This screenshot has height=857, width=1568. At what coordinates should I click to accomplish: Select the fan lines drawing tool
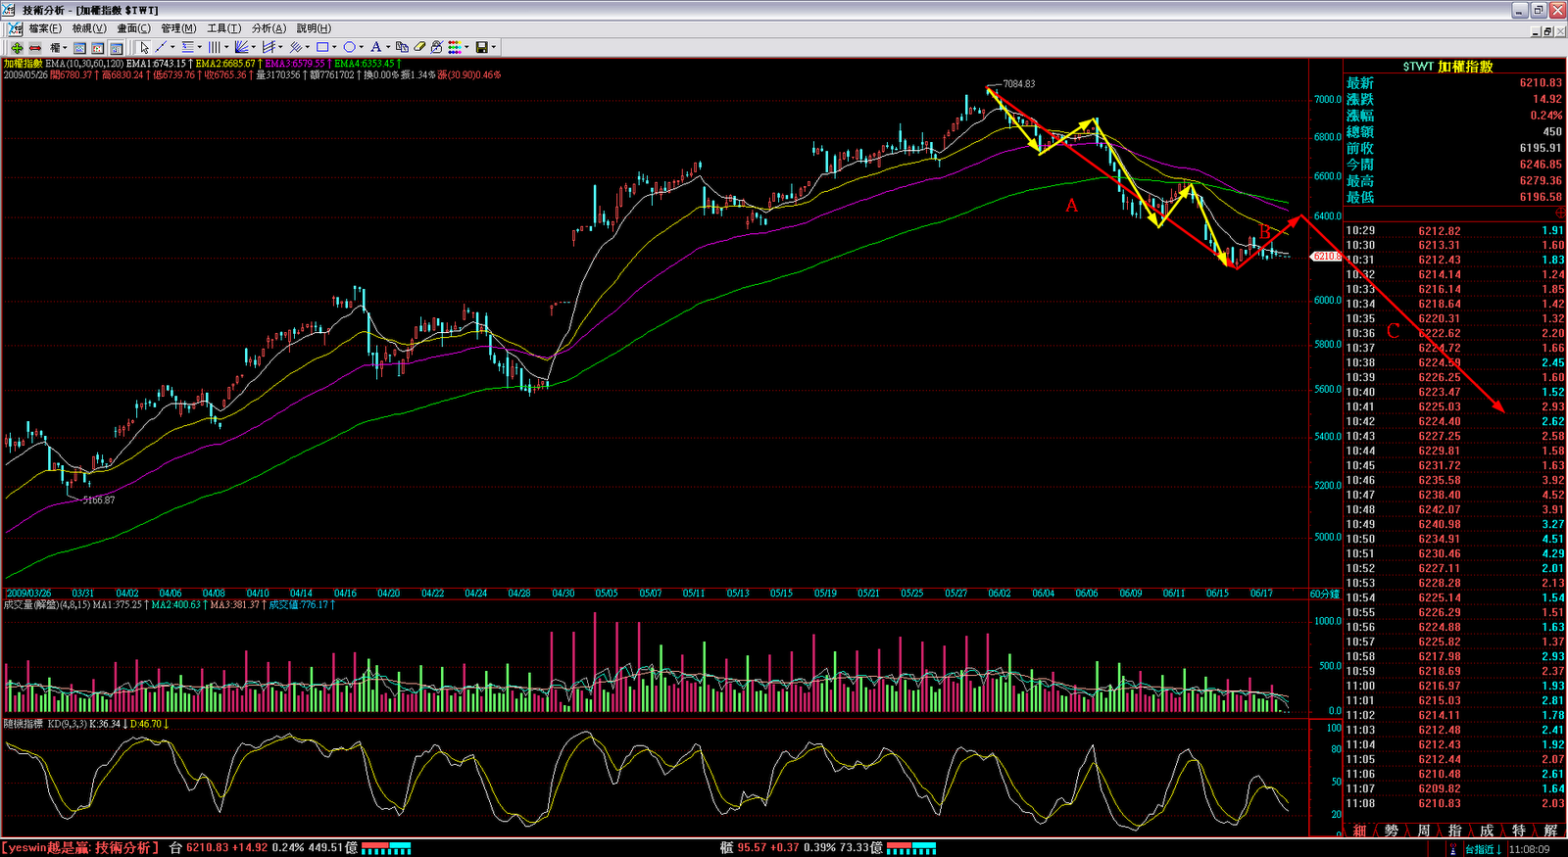pyautogui.click(x=241, y=47)
